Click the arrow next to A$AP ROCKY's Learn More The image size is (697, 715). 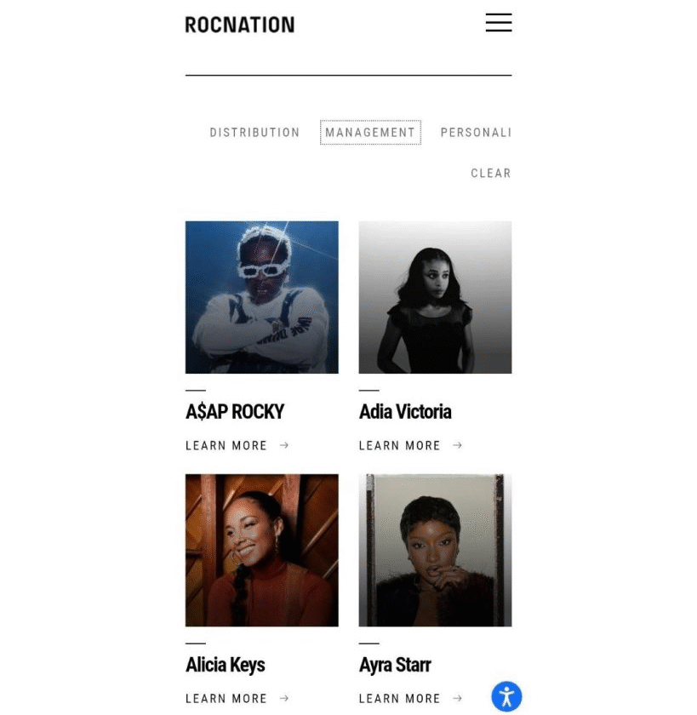[284, 445]
